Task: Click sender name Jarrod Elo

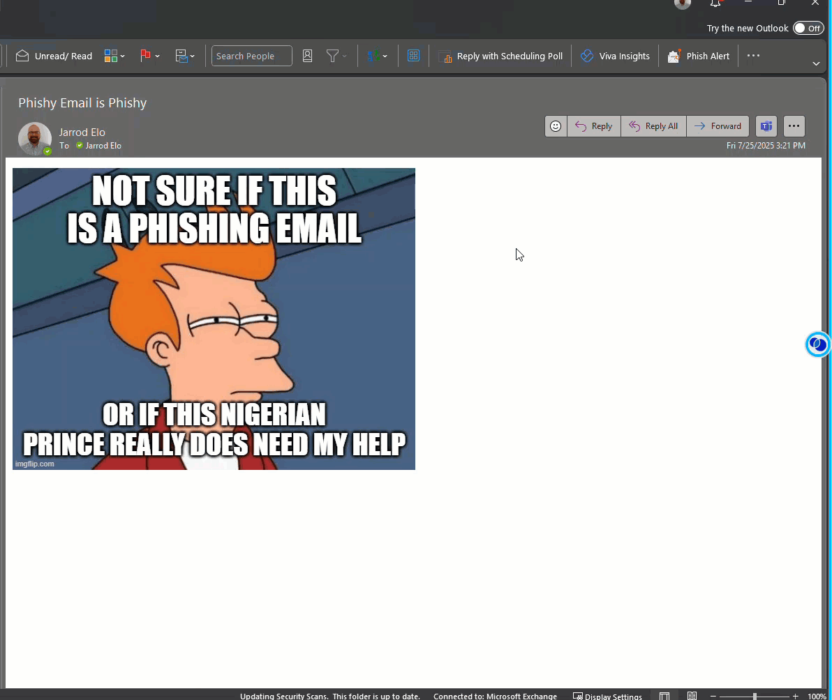Action: 82,132
